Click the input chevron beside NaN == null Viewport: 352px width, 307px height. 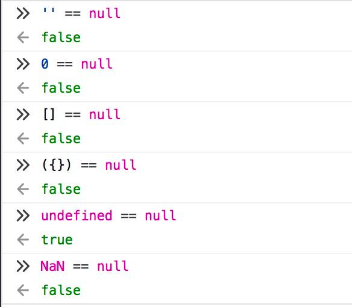pos(23,267)
